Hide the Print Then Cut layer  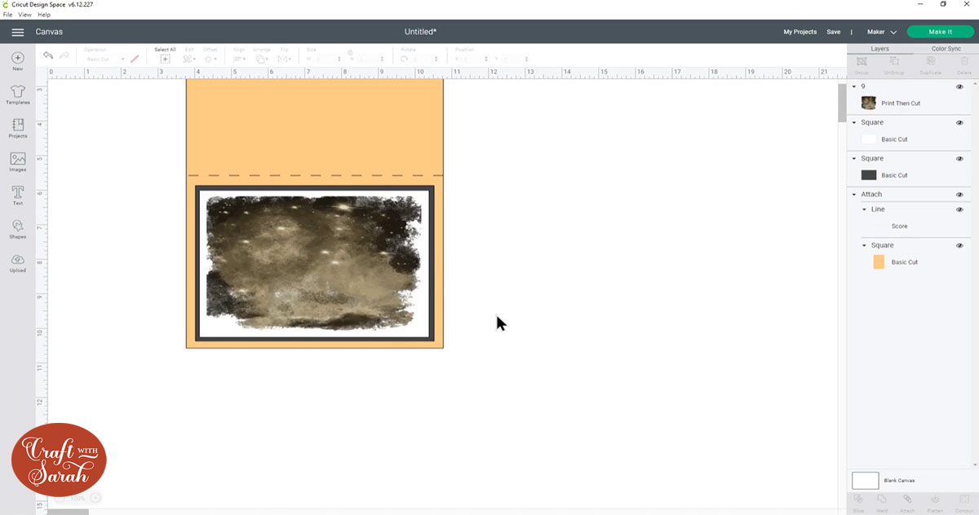pyautogui.click(x=960, y=86)
